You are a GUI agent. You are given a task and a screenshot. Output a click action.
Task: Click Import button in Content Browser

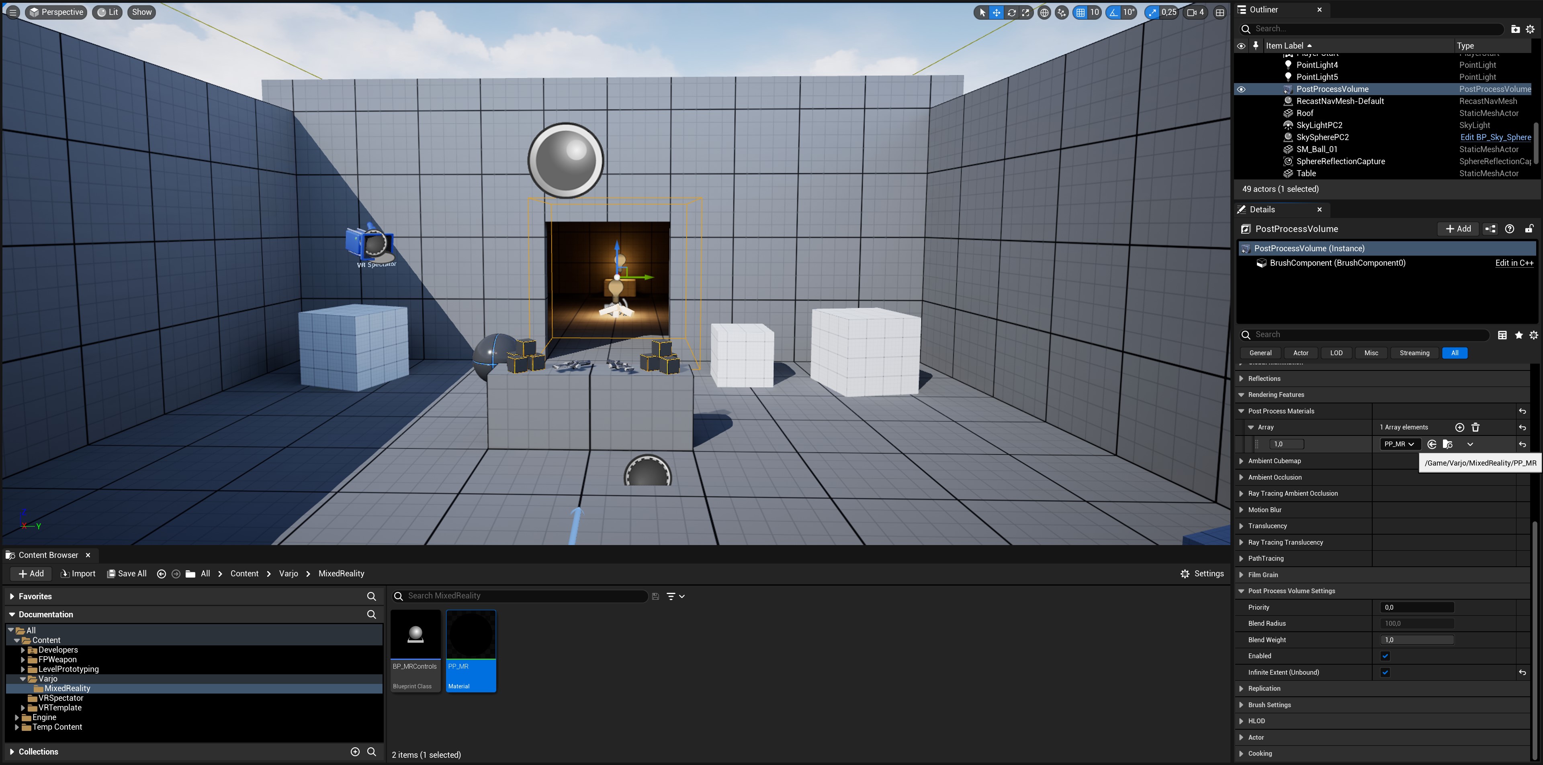(78, 574)
